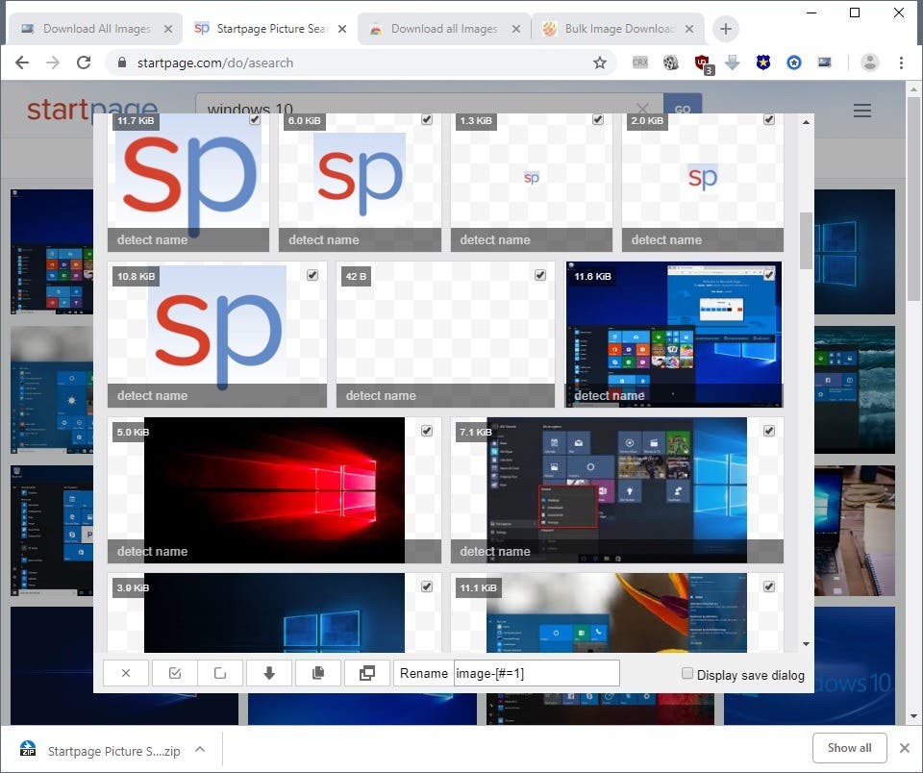Click detect name on the red Windows image

tap(153, 551)
